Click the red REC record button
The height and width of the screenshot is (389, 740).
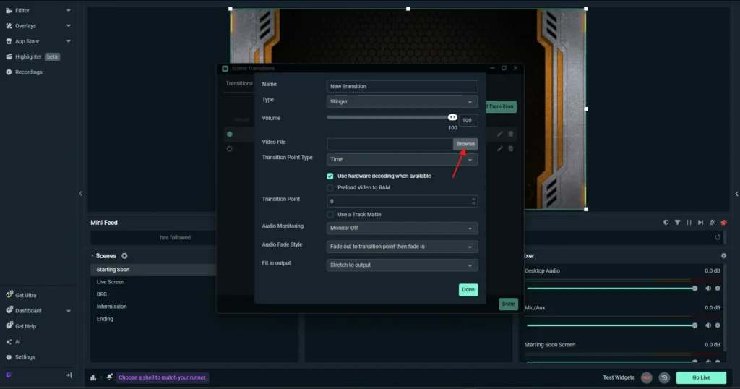pyautogui.click(x=646, y=377)
